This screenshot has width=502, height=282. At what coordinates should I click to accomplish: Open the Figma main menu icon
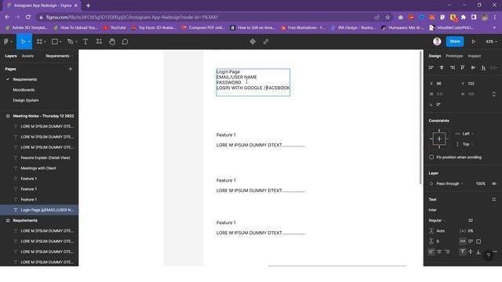click(6, 42)
